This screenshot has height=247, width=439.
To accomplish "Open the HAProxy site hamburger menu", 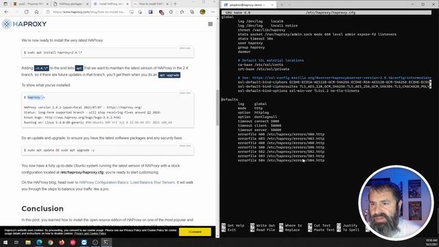I will tap(211, 24).
